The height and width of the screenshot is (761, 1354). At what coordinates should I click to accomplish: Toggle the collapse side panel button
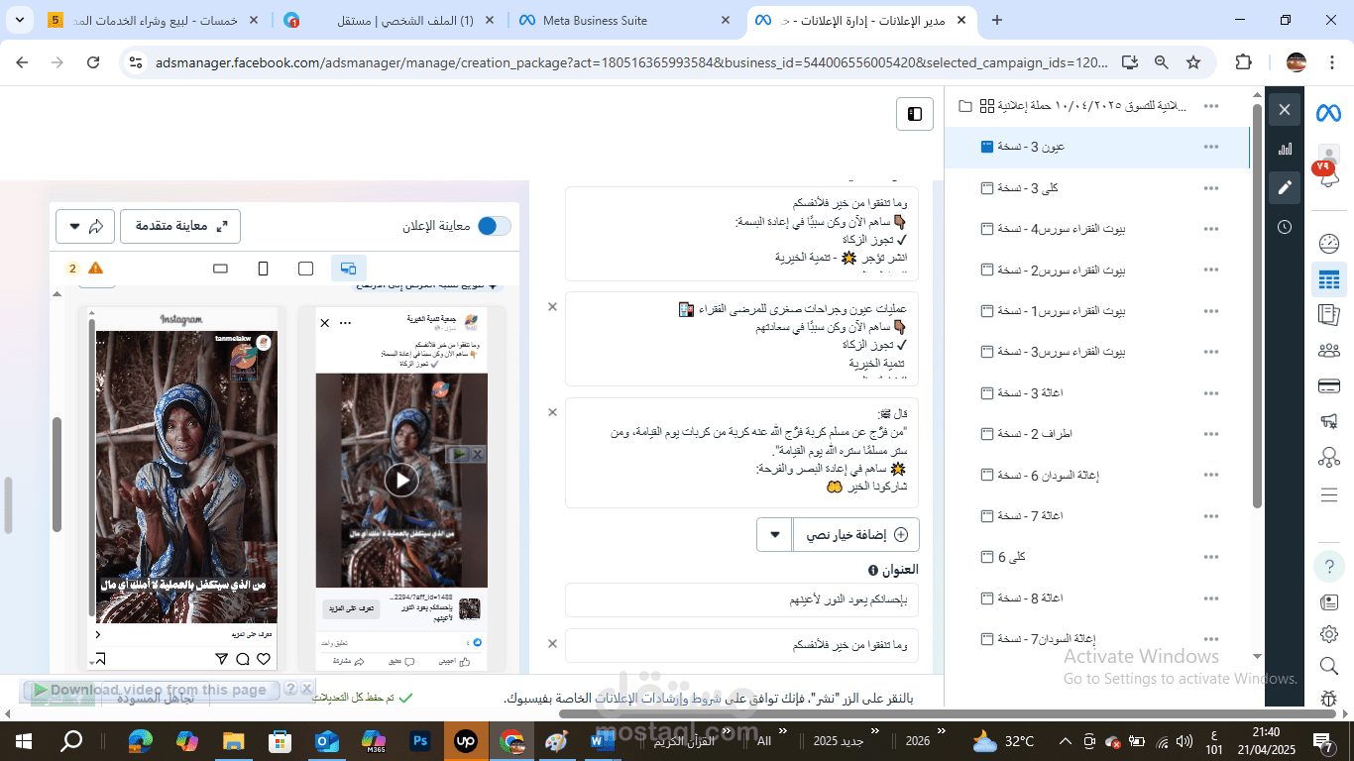point(915,114)
